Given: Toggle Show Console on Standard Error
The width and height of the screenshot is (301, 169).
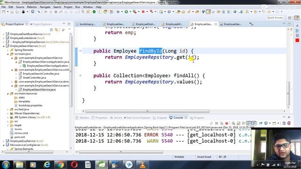Looking at the screenshot, I should [254, 123].
